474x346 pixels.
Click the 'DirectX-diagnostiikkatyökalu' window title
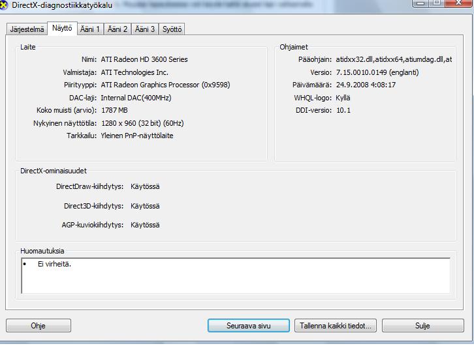pyautogui.click(x=62, y=5)
